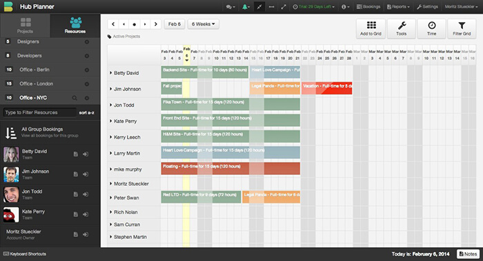483x261 pixels.
Task: Click Betty David's Backend Site booking
Action: tap(204, 72)
